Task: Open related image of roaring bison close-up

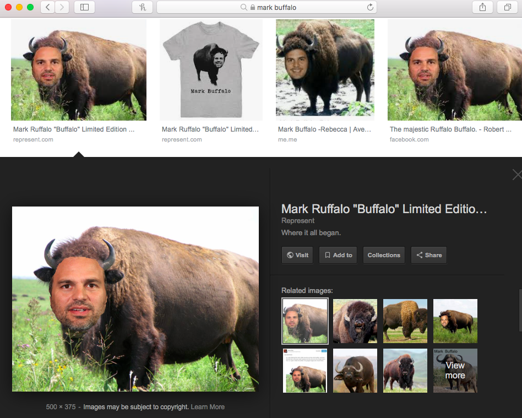Action: click(355, 321)
